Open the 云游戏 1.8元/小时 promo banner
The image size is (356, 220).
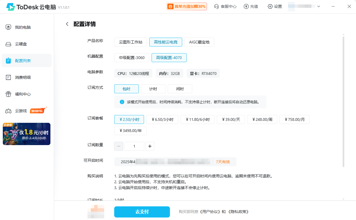click(26, 134)
